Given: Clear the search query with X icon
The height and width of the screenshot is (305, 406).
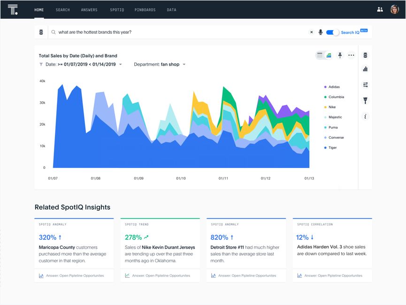Looking at the screenshot, I should point(311,32).
